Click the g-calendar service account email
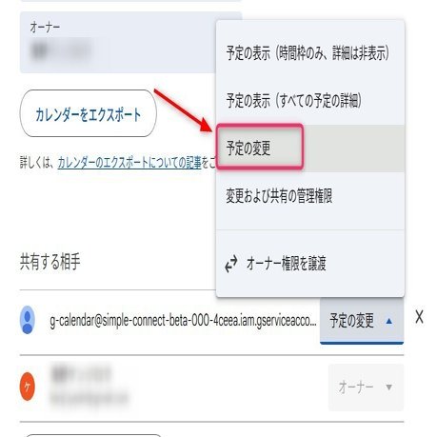This screenshot has height=437, width=437. click(183, 321)
